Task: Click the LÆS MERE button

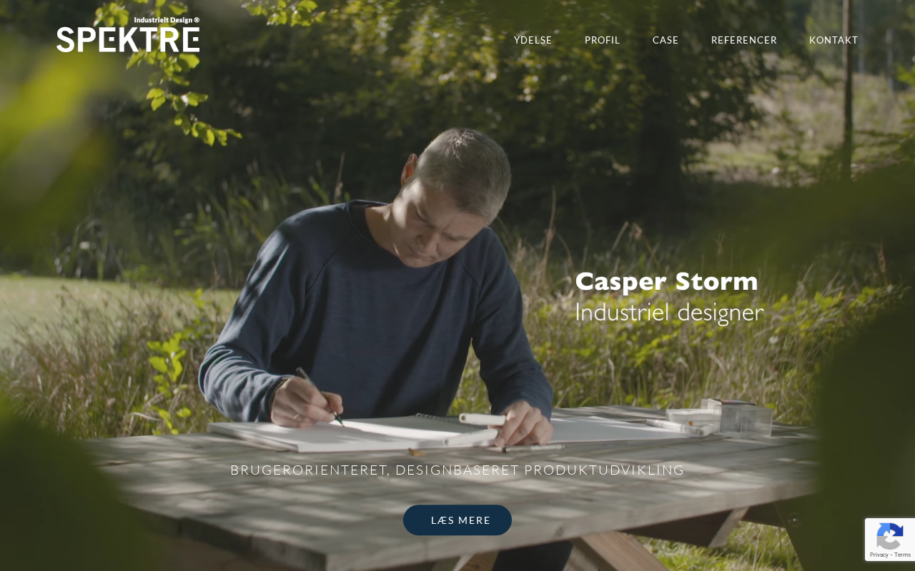Action: 457,520
